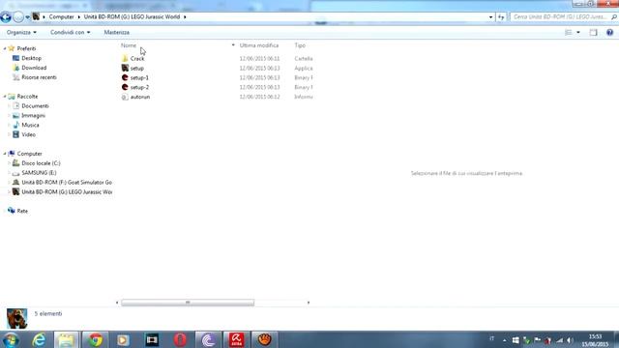Click the scrollbar right arrow

pos(309,303)
